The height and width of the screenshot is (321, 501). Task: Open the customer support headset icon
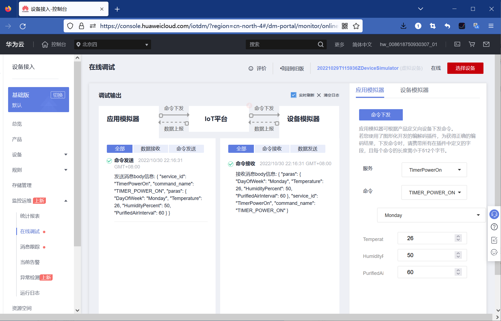click(x=494, y=214)
